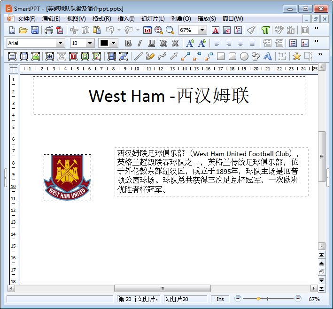333x309 pixels.
Task: Jump to last slide button
Action: pyautogui.click(x=322, y=289)
